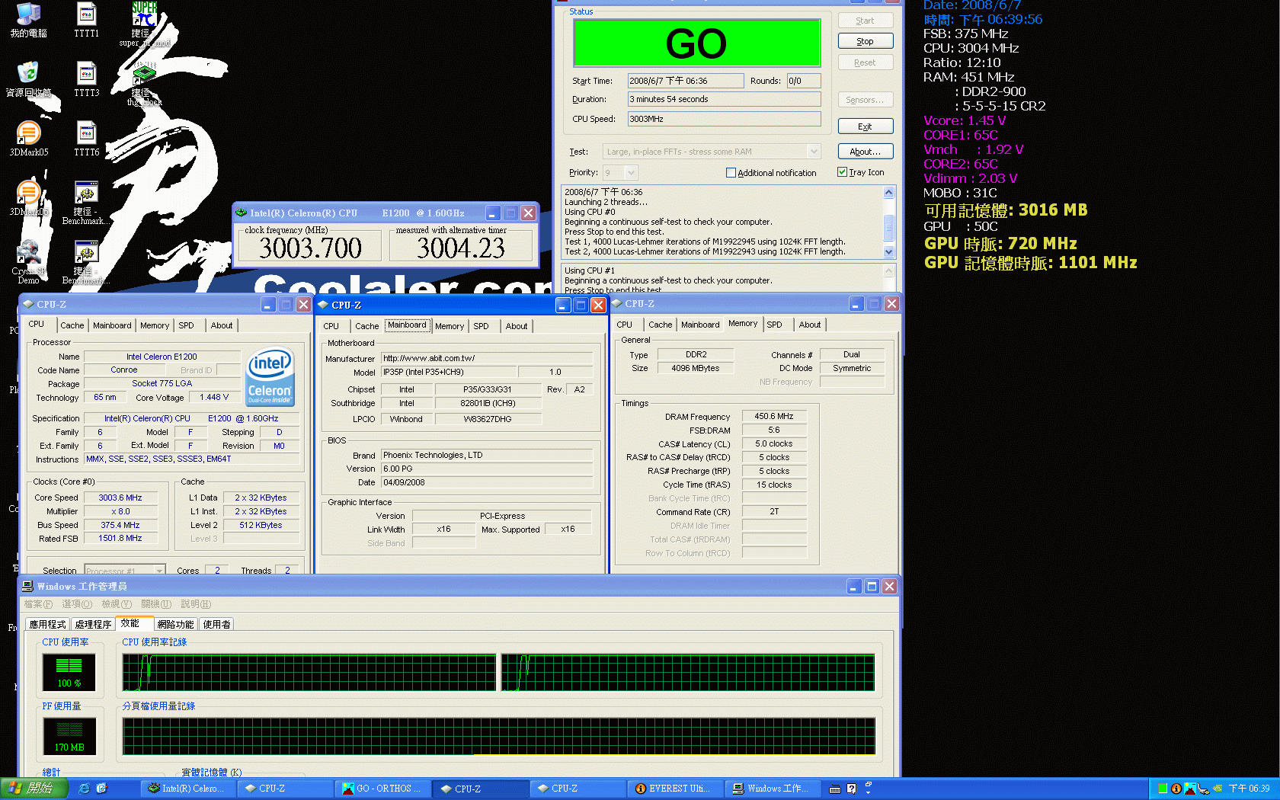This screenshot has height=800, width=1280.
Task: Open the 檔案 menu in Task Manager
Action: point(38,604)
